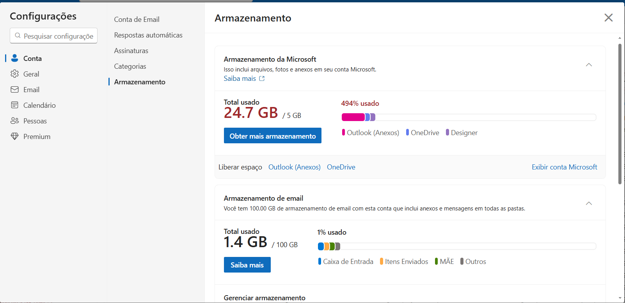Click the pink Outlook (Anexos) bar segment
This screenshot has height=303, width=625.
click(x=353, y=117)
